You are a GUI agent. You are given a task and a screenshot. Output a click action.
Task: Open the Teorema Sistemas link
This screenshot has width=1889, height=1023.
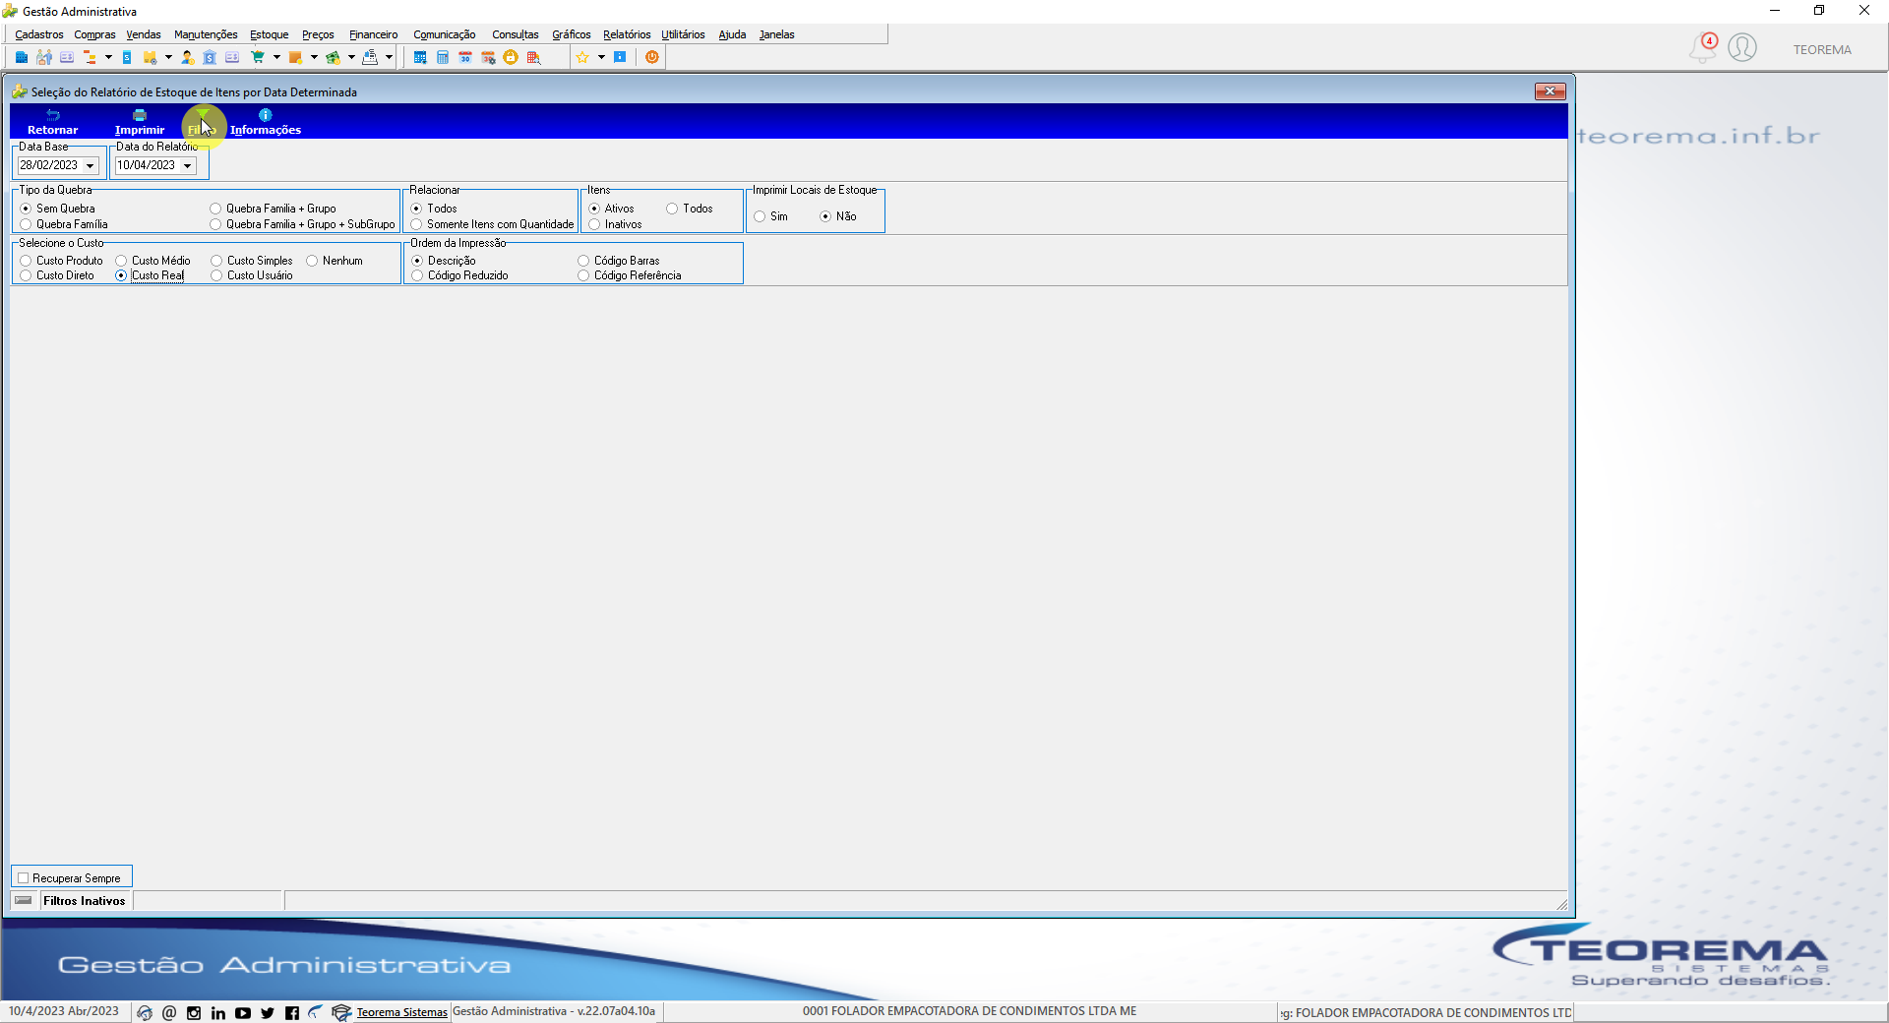click(x=401, y=1012)
